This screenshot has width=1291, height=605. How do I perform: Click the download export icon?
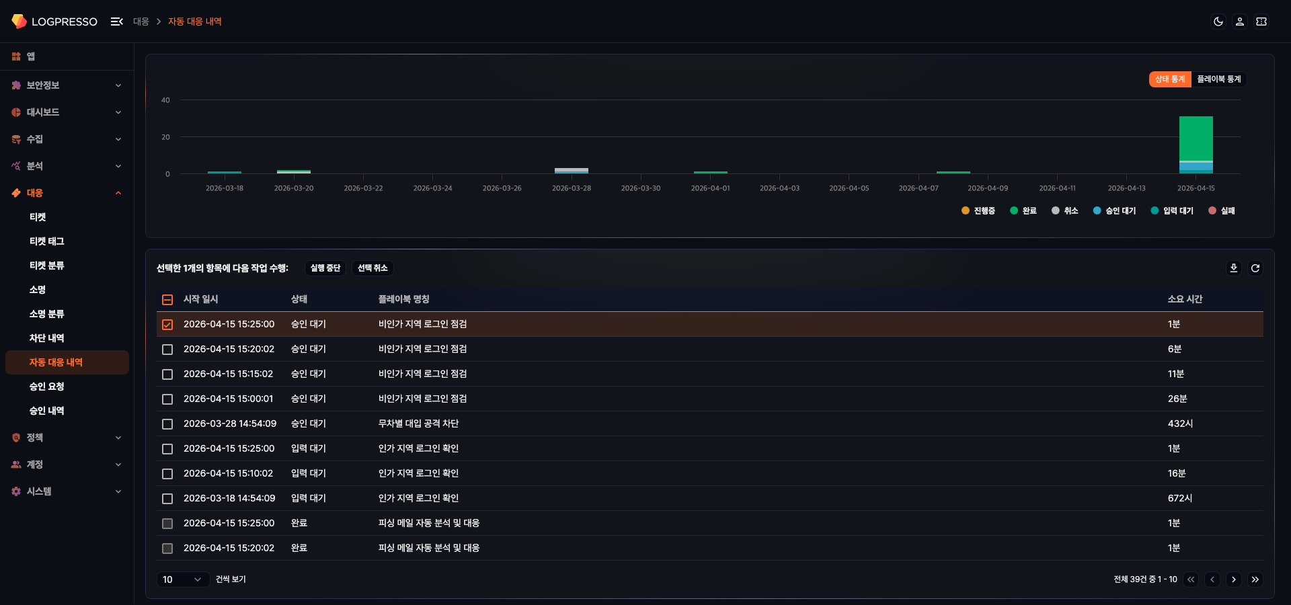tap(1233, 268)
